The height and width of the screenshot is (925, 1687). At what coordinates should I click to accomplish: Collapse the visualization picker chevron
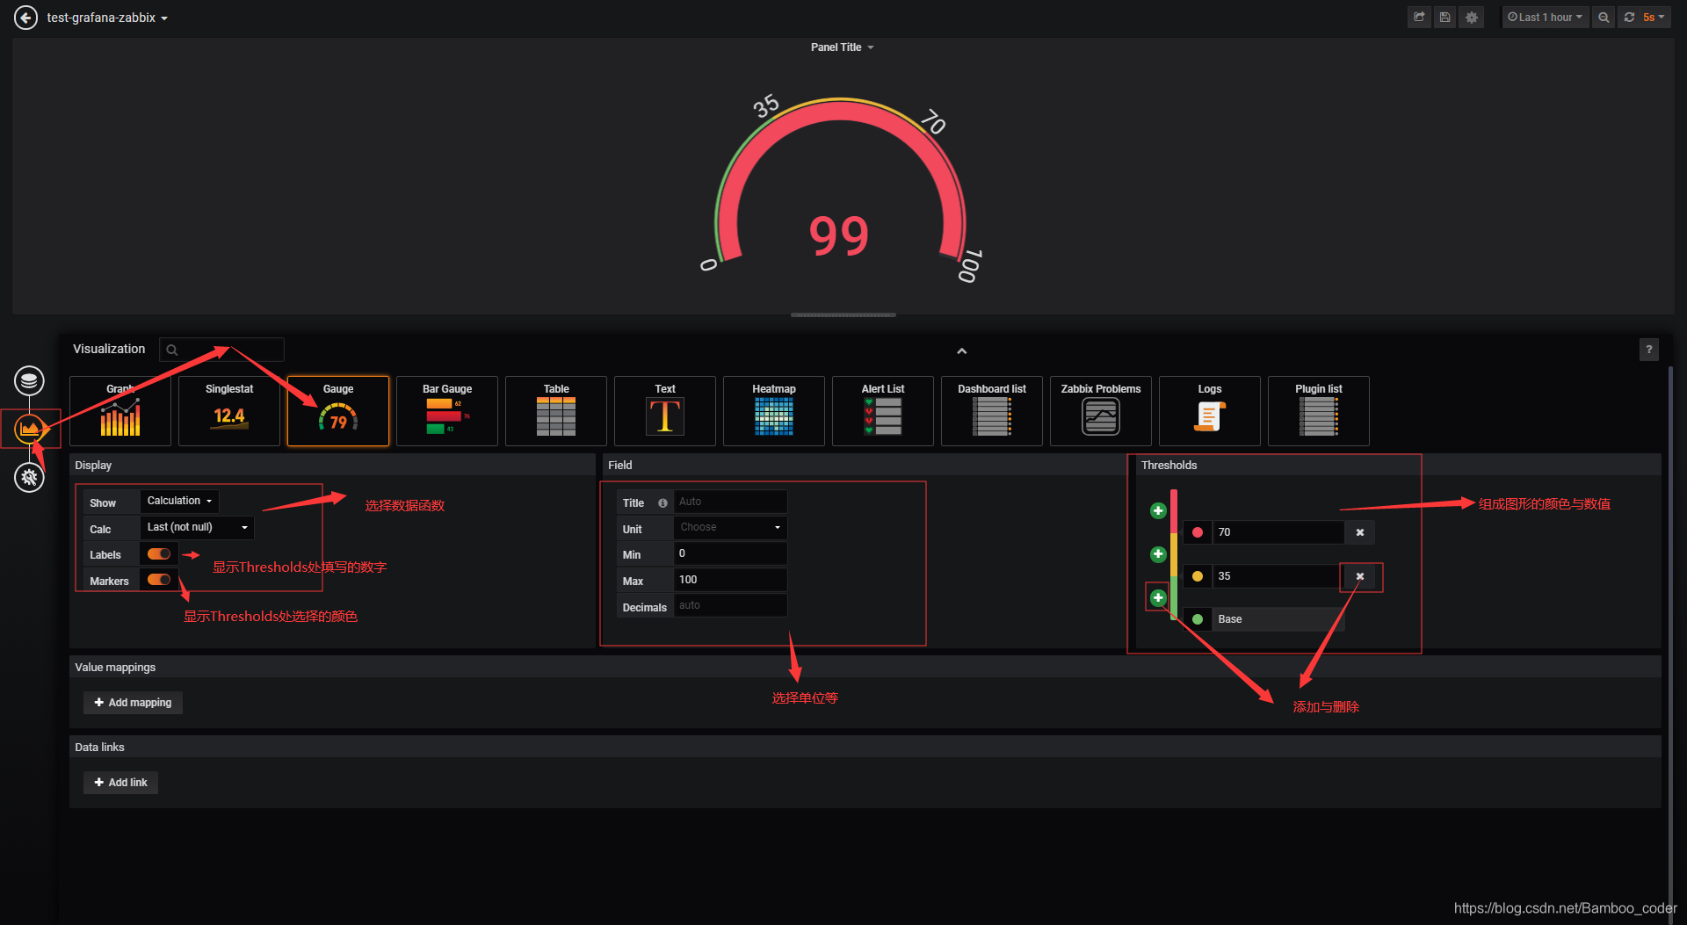click(962, 351)
